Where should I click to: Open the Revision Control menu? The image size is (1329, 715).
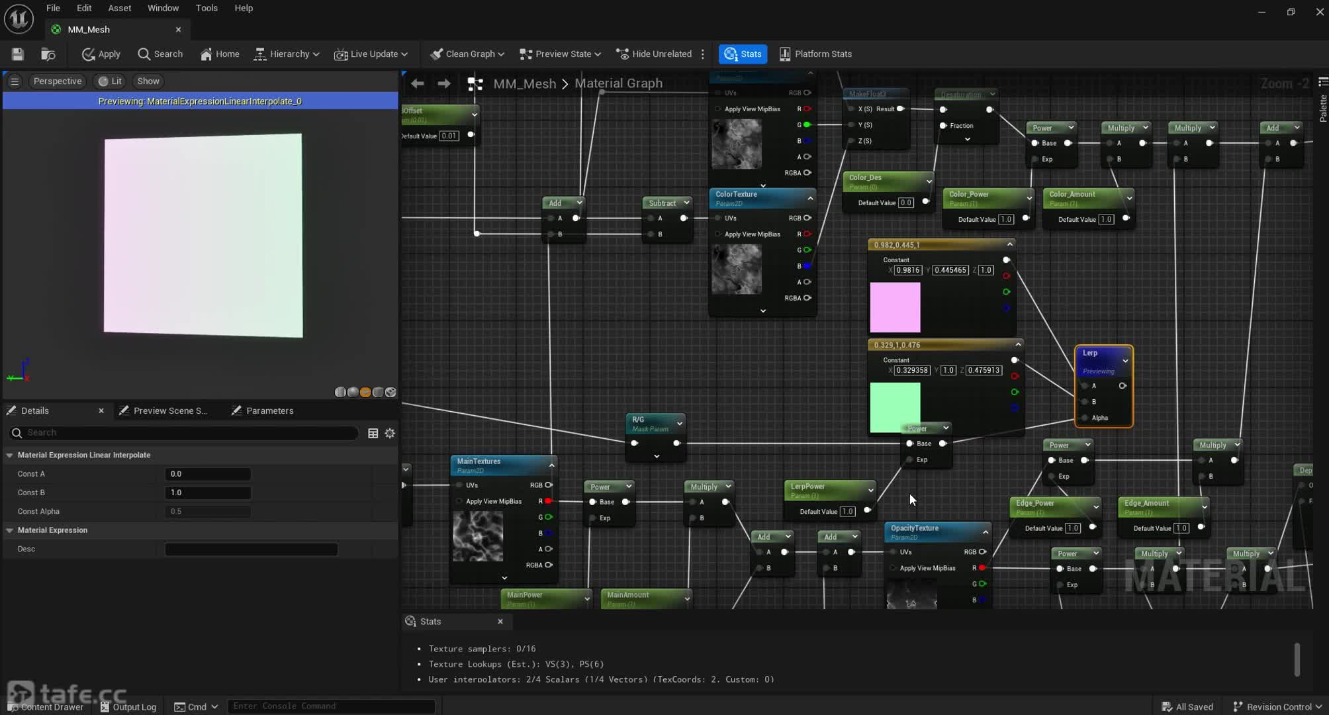coord(1277,706)
